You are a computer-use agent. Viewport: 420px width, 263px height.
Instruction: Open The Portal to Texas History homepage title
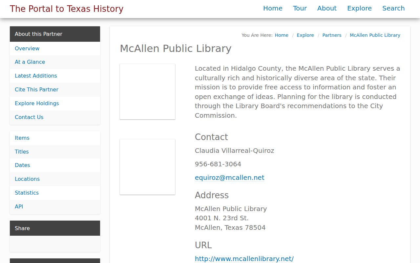[x=67, y=9]
